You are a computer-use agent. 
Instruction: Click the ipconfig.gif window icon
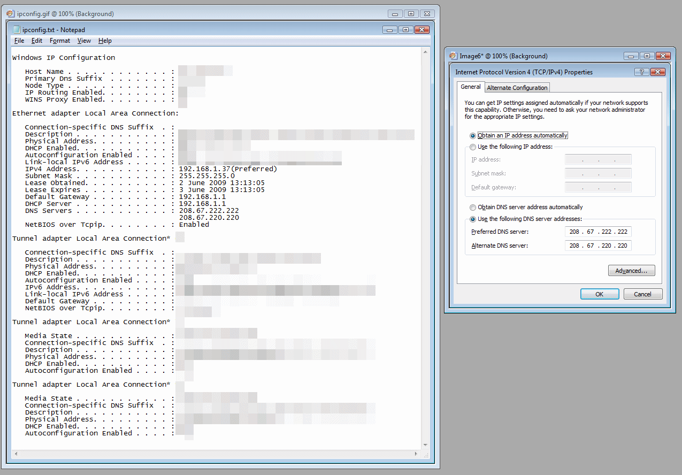10,14
